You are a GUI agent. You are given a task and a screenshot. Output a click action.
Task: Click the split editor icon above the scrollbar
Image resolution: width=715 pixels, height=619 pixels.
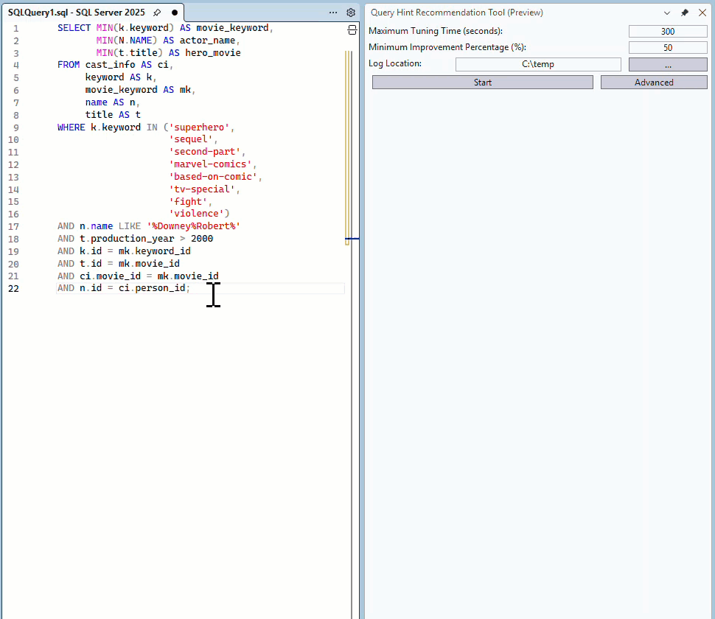[x=352, y=30]
